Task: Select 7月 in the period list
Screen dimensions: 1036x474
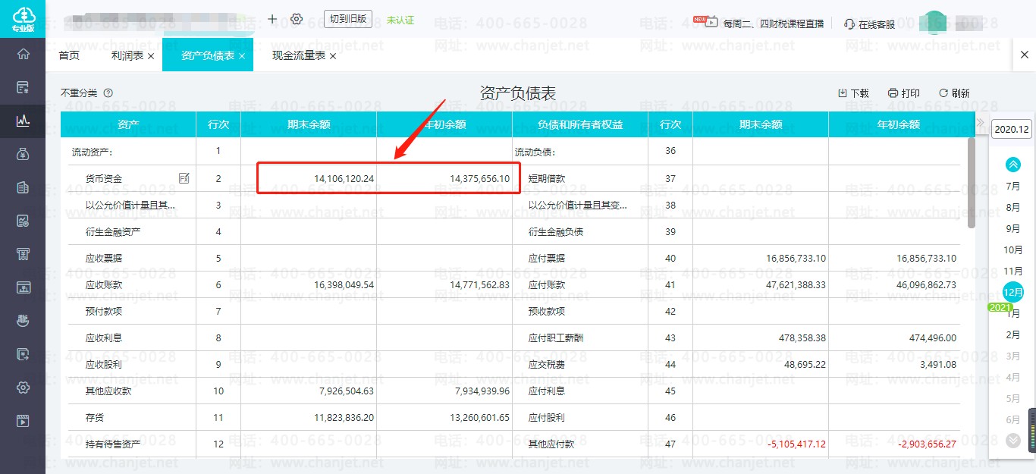Action: [x=1013, y=186]
